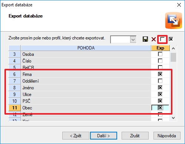Viewport: 185px width, 144px height.
Task: Enable export checkbox for Osoba
Action: coord(160,54)
